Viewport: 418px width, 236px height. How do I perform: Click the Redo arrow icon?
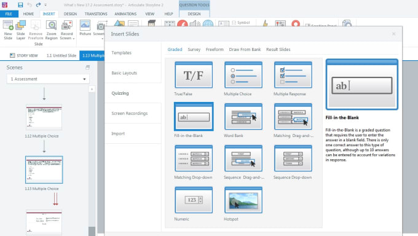point(38,5)
